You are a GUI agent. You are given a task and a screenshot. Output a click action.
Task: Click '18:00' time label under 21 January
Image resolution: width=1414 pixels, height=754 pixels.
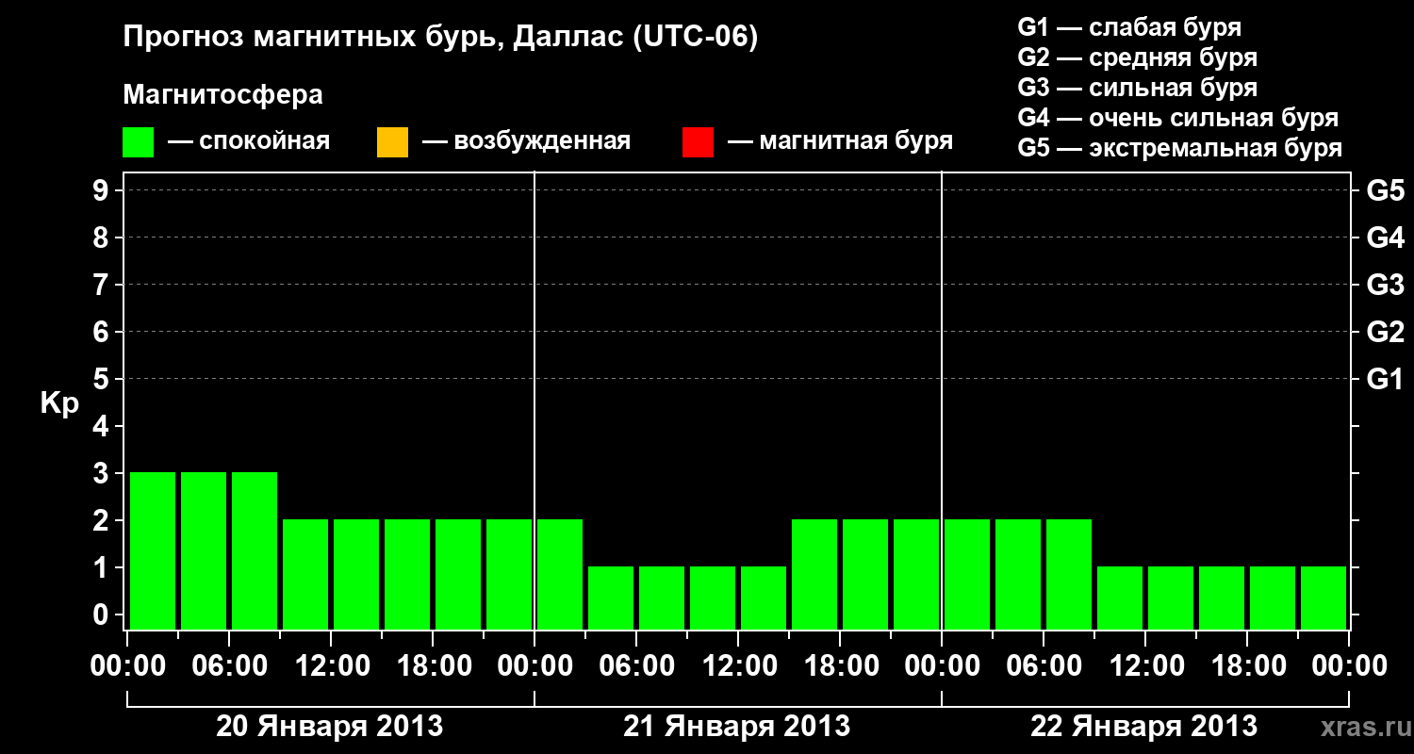coord(840,666)
